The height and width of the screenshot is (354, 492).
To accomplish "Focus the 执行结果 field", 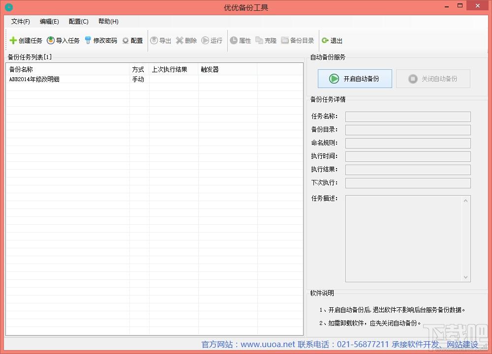I will point(408,170).
